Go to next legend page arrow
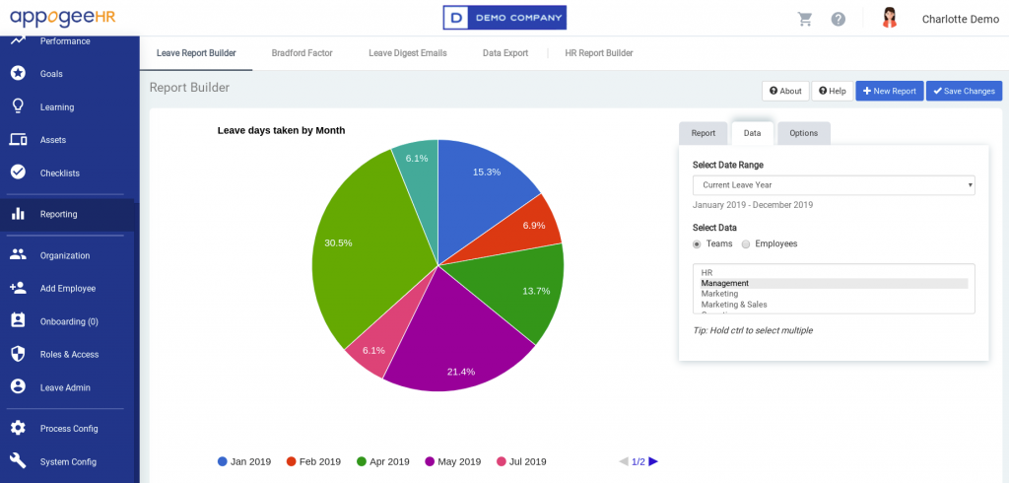 tap(653, 461)
